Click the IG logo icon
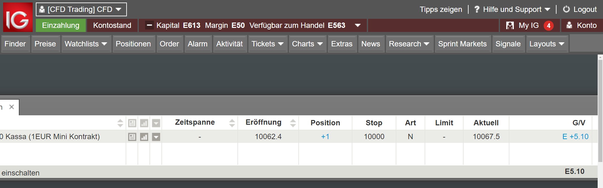603x188 pixels. (x=18, y=17)
